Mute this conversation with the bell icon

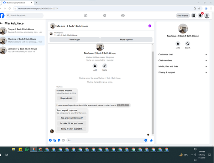(178, 44)
